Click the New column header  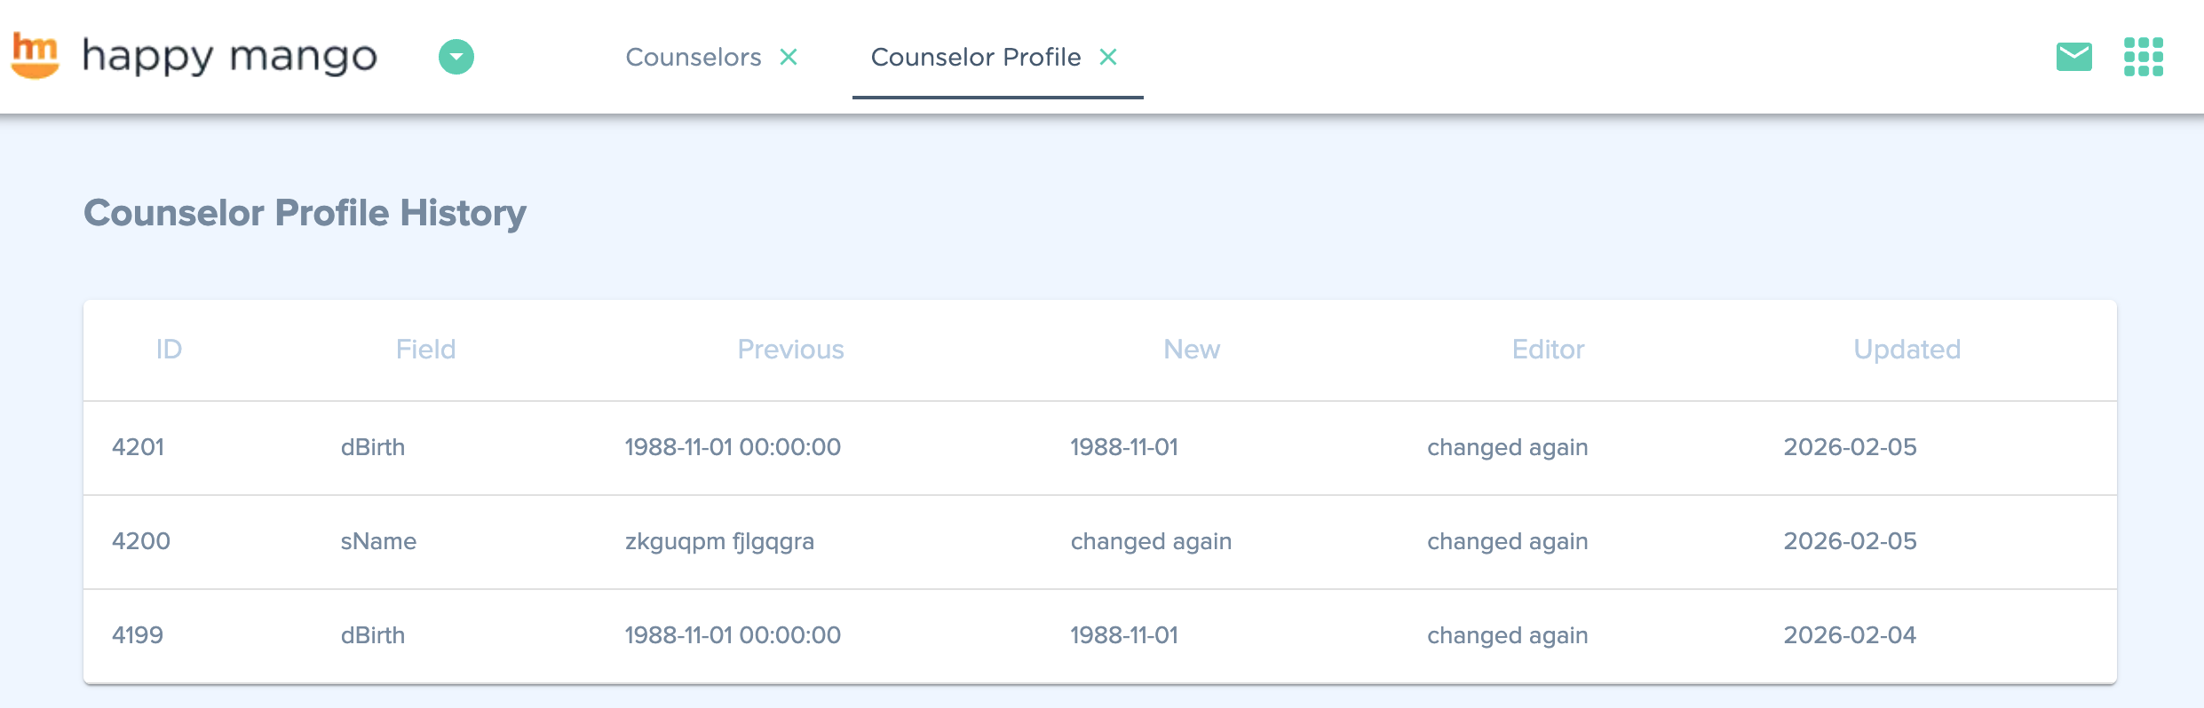[x=1192, y=350]
